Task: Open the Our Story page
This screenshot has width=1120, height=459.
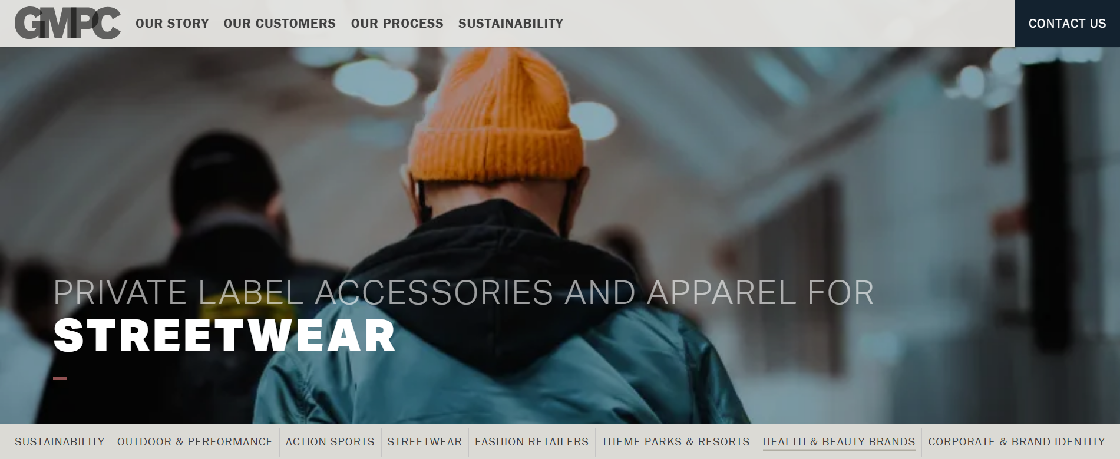Action: (172, 24)
